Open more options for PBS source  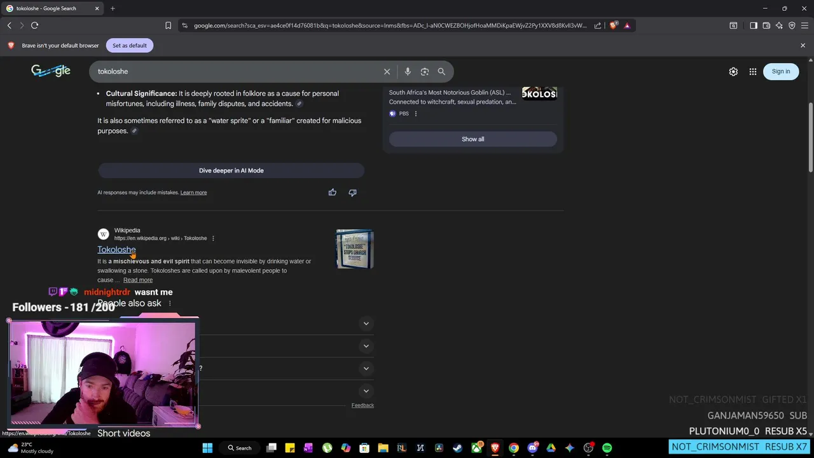pyautogui.click(x=416, y=114)
